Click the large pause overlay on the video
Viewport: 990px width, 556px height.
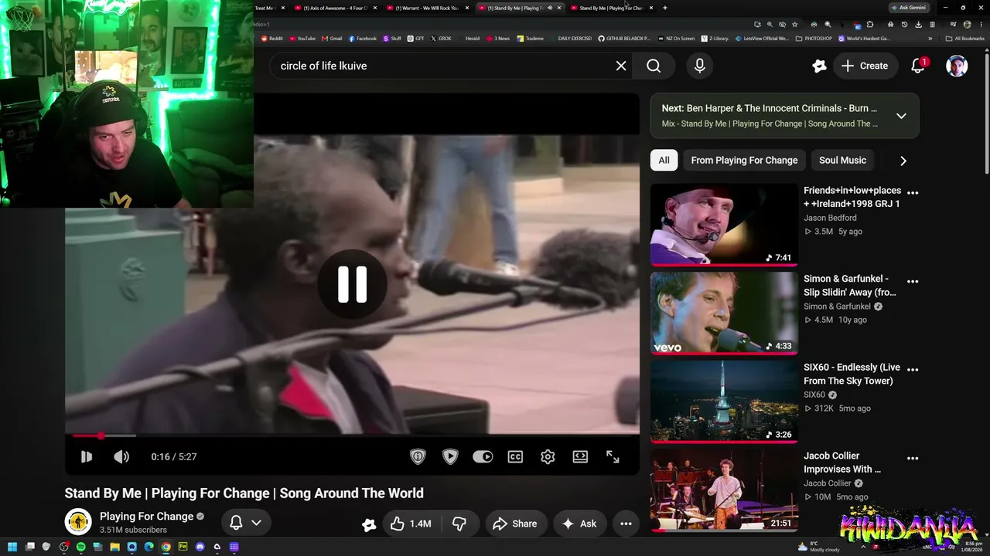pyautogui.click(x=352, y=284)
